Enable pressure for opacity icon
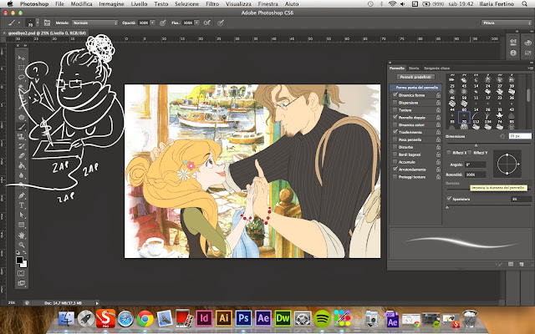 click(x=163, y=23)
